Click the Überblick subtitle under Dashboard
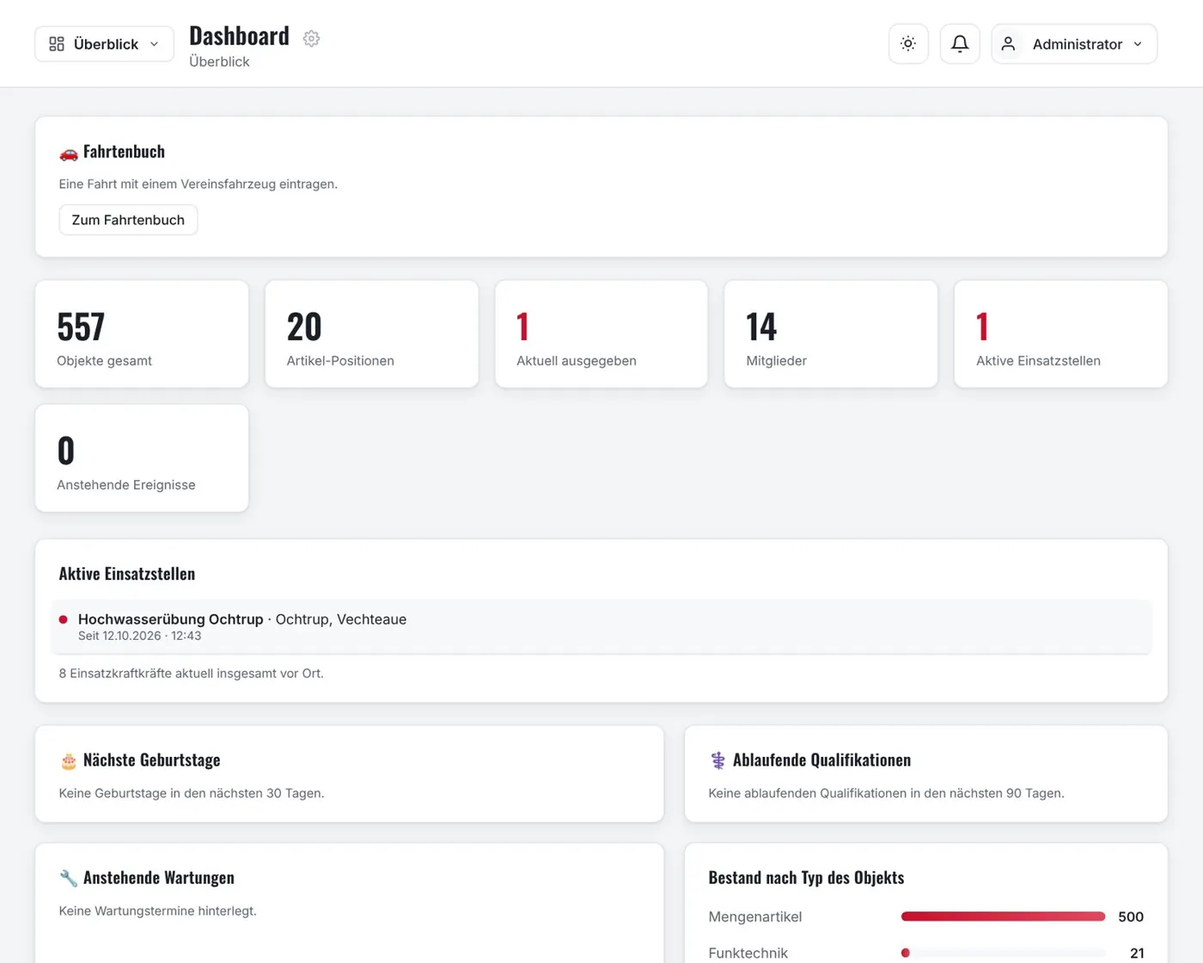 coord(219,62)
